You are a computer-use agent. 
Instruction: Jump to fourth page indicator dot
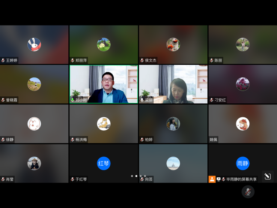[145, 176]
